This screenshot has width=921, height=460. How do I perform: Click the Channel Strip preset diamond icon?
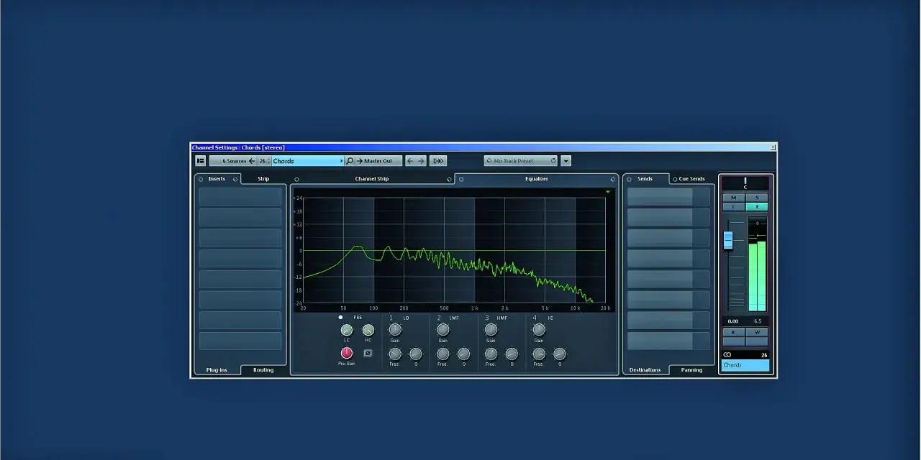coord(449,179)
